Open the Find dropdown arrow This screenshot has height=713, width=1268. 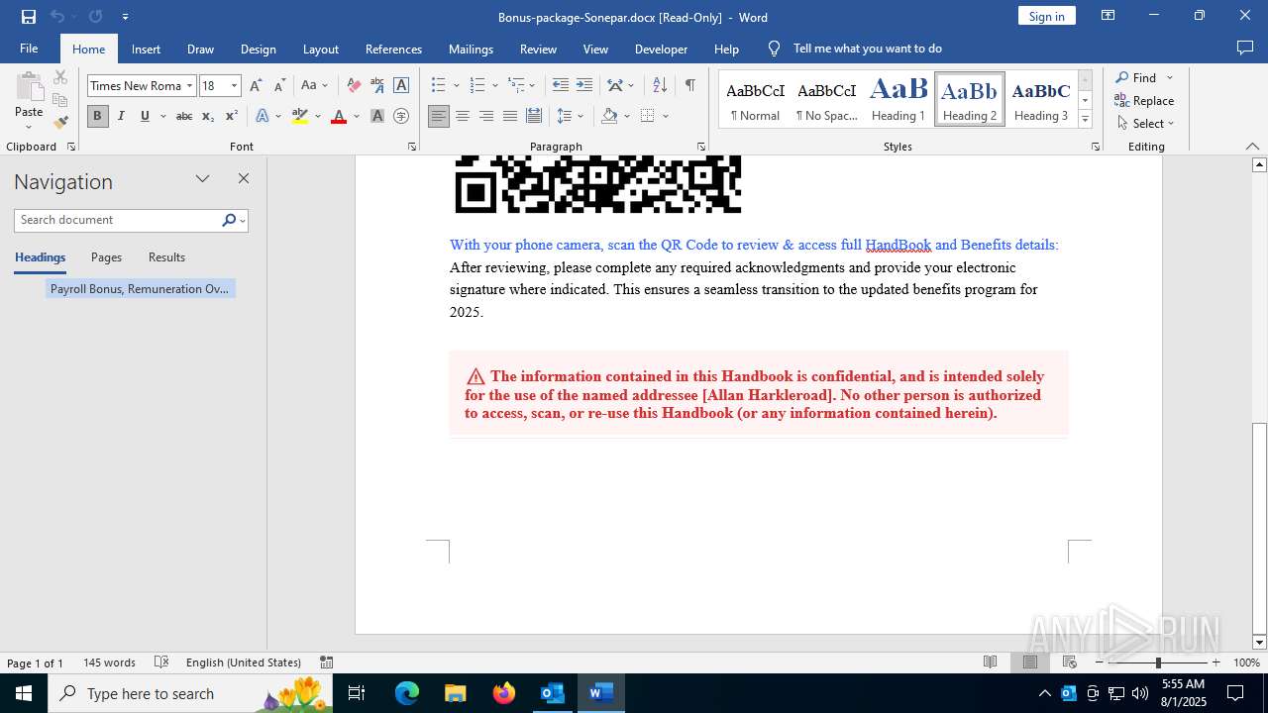(1170, 78)
